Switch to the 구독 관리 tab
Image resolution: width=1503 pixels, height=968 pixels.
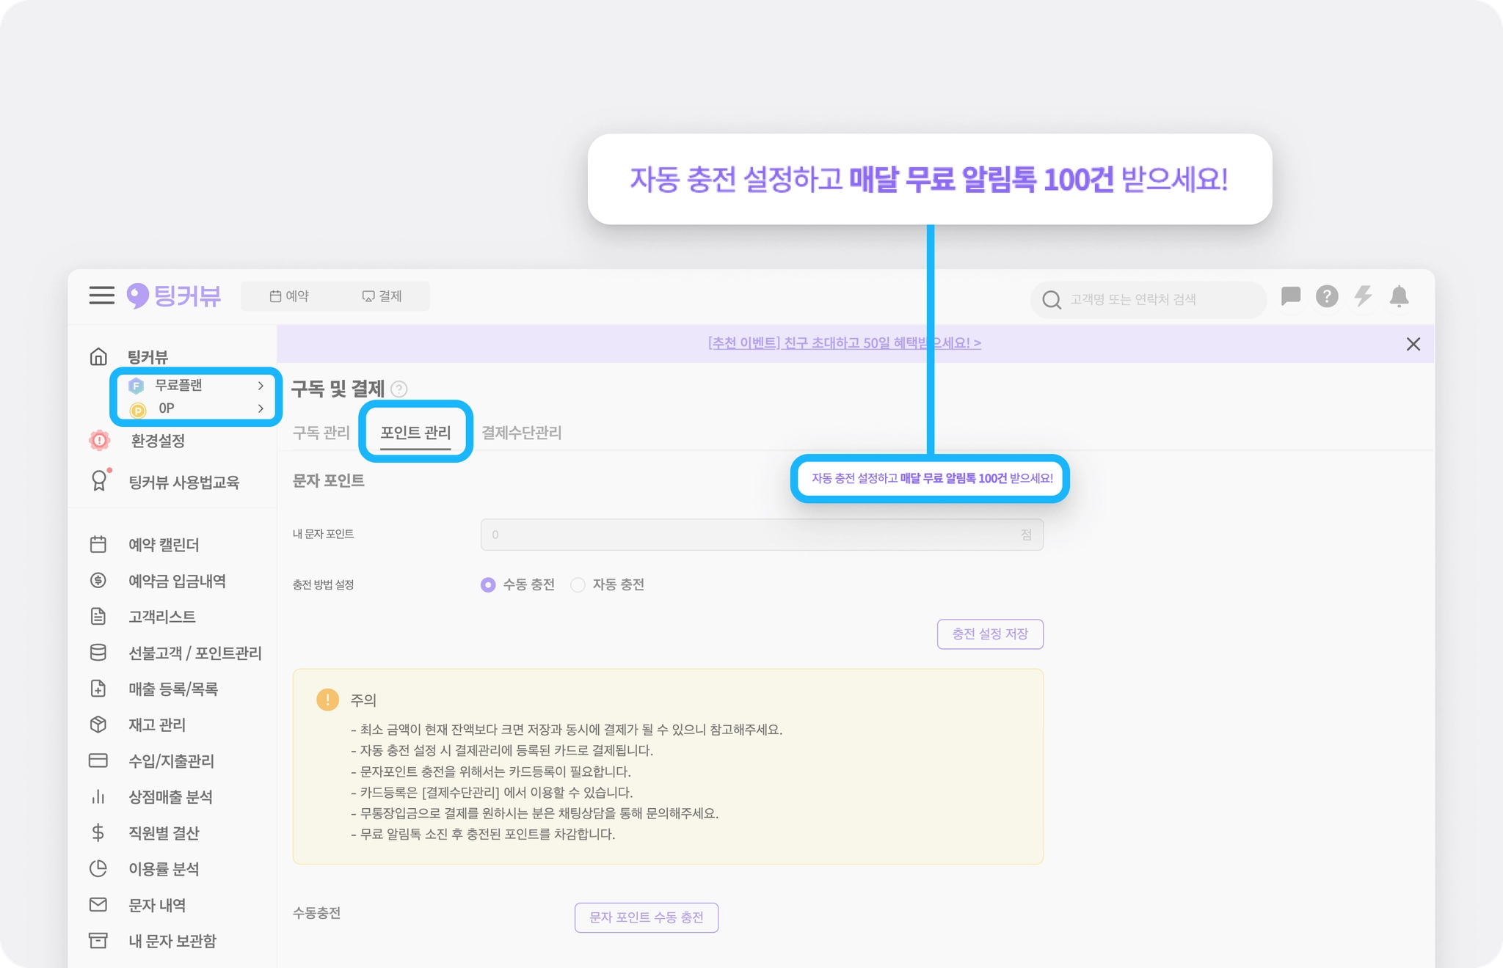(x=321, y=433)
